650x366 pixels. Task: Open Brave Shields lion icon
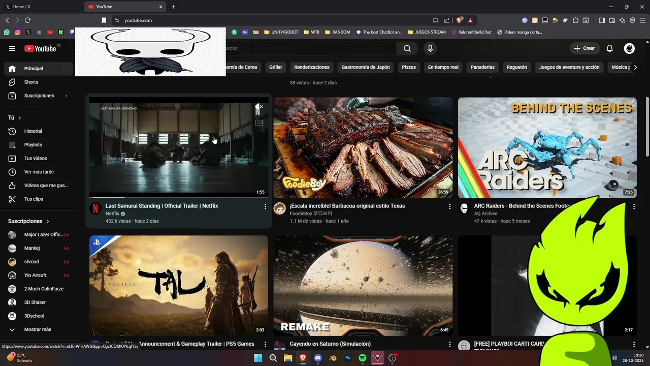click(460, 20)
